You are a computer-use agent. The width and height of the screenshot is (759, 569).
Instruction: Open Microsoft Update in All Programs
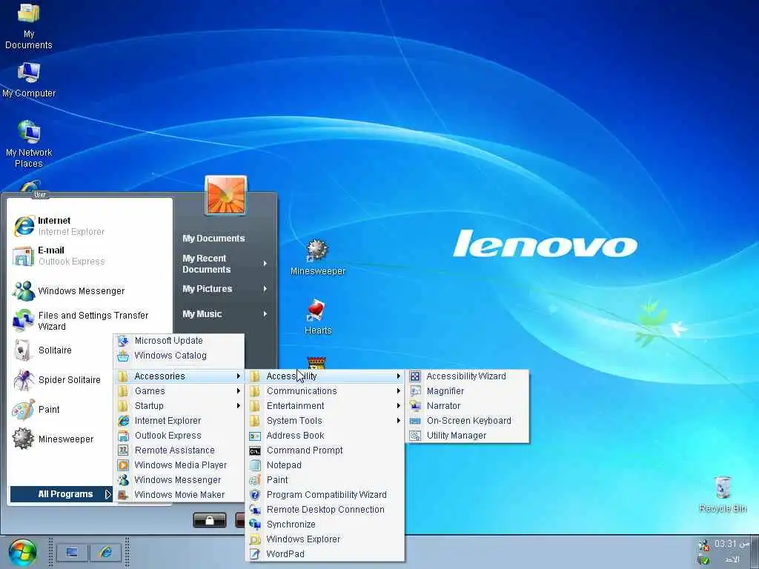(x=179, y=341)
